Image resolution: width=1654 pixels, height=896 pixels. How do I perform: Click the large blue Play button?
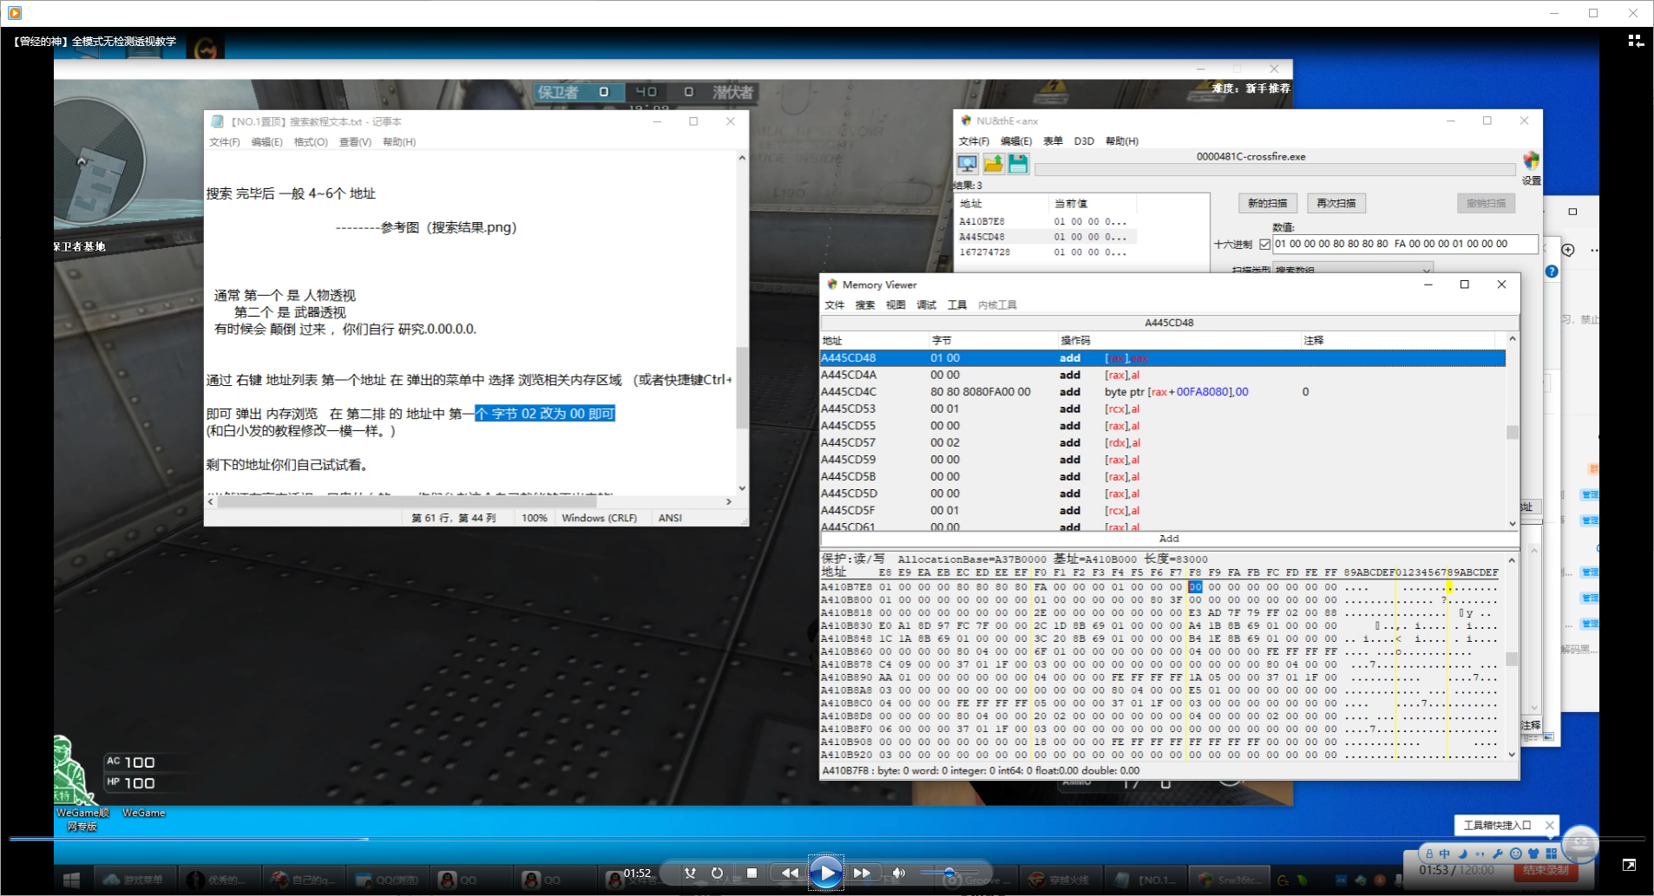click(825, 873)
